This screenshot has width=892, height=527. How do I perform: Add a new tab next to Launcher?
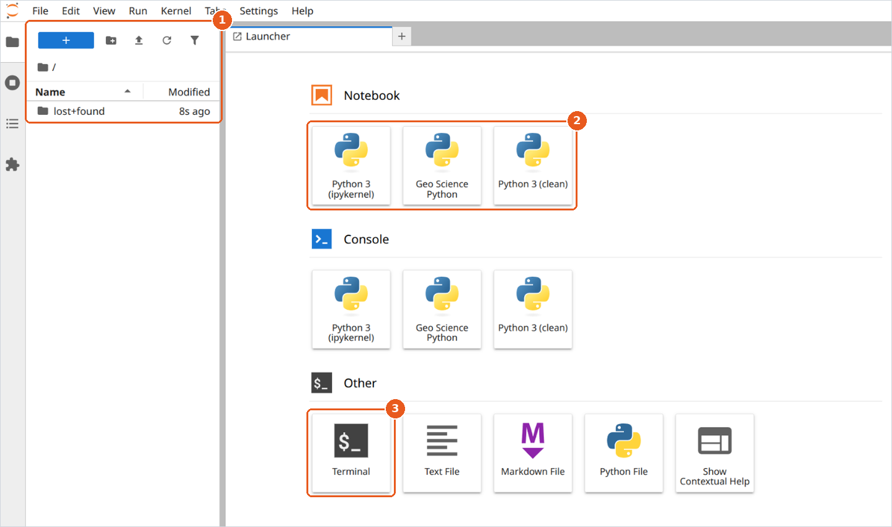[x=402, y=37]
